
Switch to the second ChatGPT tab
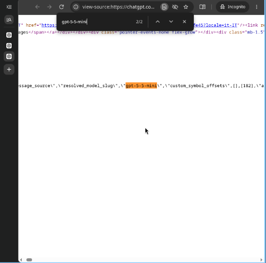tap(9, 46)
